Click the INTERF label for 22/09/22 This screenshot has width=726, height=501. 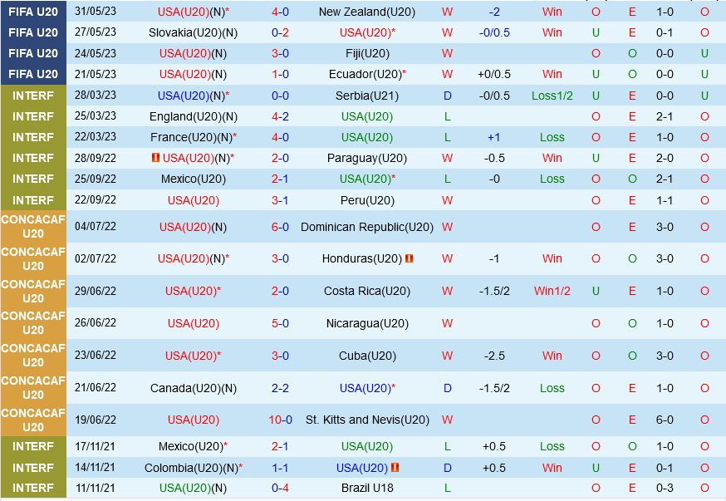coord(33,200)
